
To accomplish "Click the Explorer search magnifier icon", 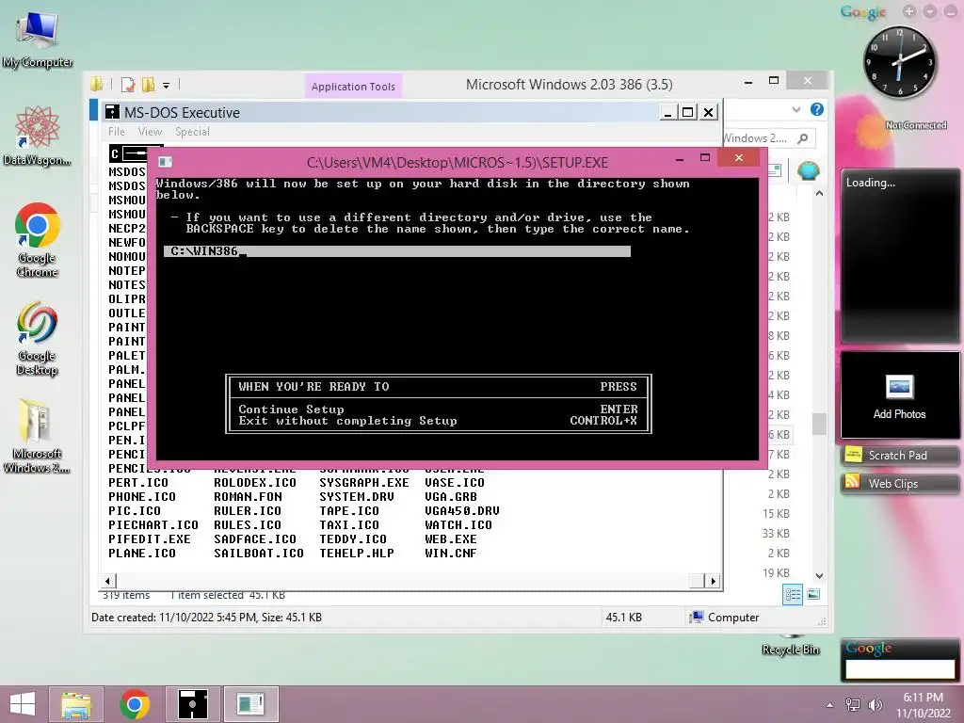I will coord(802,138).
